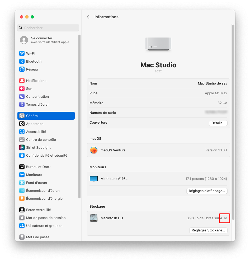The height and width of the screenshot is (261, 250).
Task: Click the green fullscreen window button
Action: tap(32, 17)
